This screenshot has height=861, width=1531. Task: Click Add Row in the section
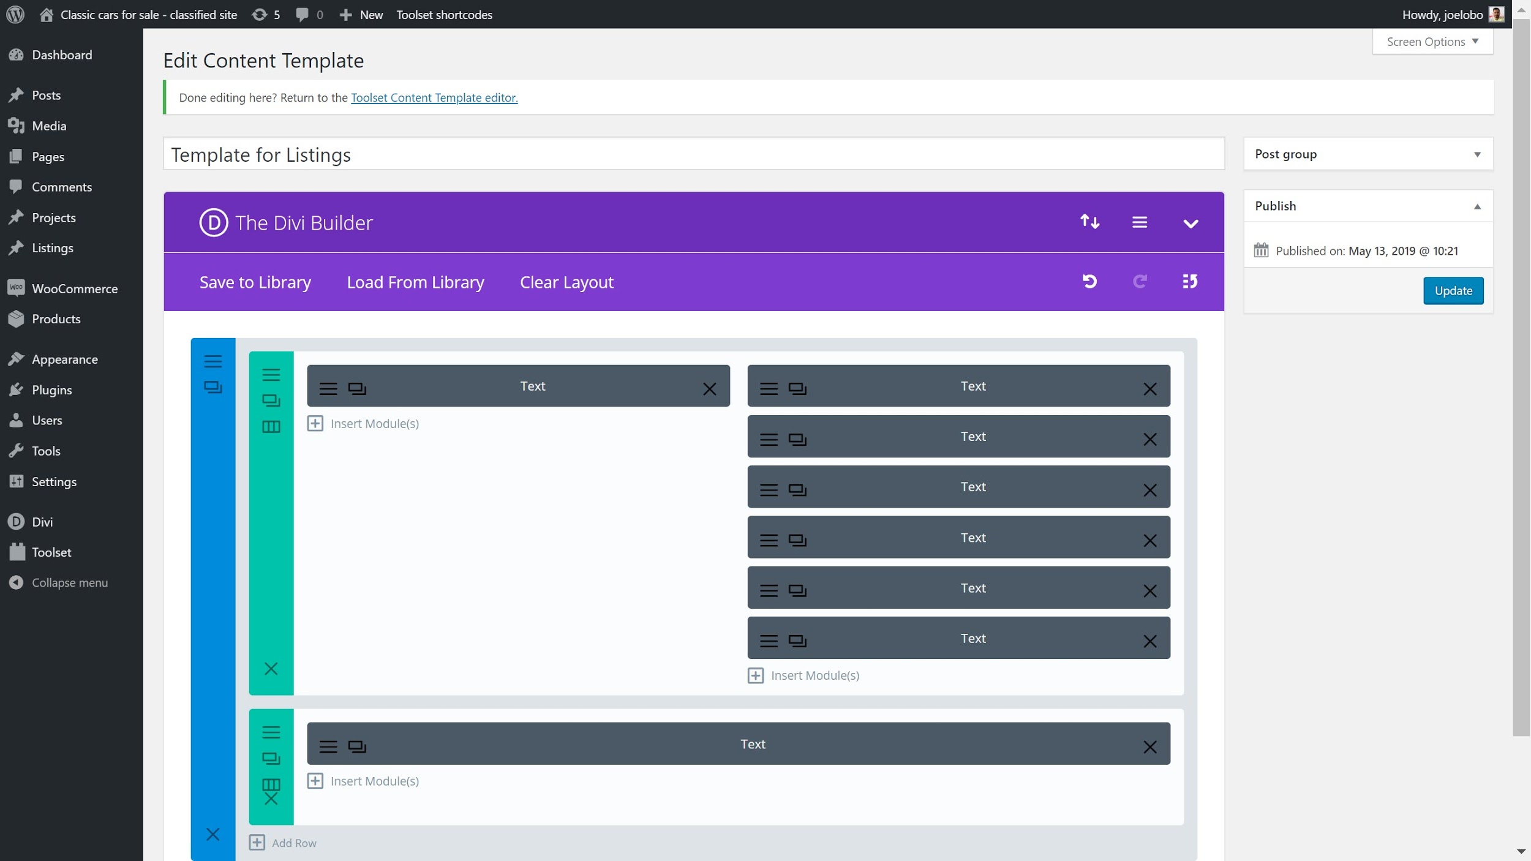coord(283,843)
